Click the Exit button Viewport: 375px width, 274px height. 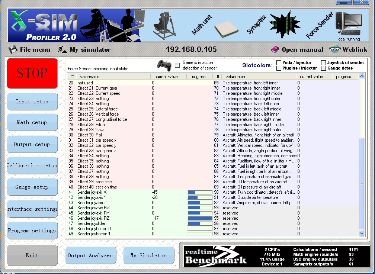point(32,255)
